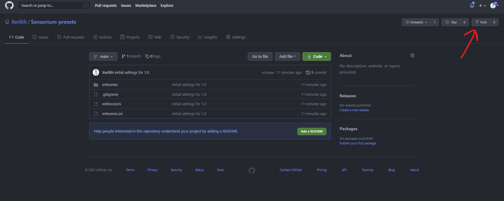504x201 pixels.
Task: Switch to the Projects tab
Action: tap(130, 37)
